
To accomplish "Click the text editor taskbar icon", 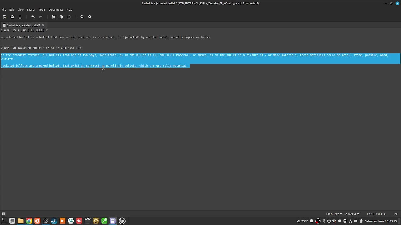I will [112, 221].
